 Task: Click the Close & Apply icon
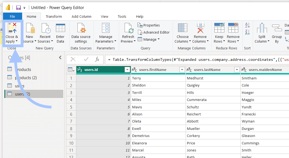(x=12, y=28)
